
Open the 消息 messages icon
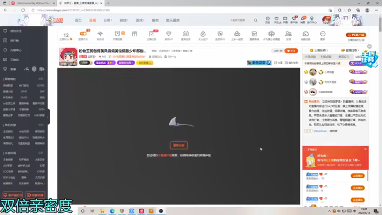[x=303, y=19]
